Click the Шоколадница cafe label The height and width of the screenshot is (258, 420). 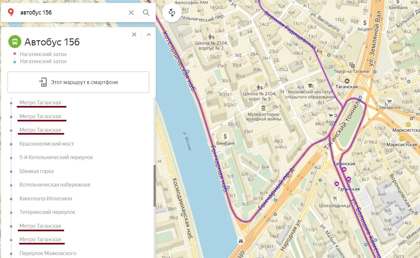click(335, 205)
